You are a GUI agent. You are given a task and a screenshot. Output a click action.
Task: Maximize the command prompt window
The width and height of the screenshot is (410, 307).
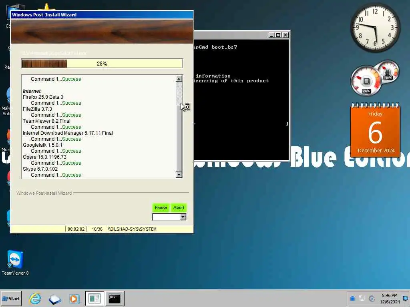coord(278,35)
